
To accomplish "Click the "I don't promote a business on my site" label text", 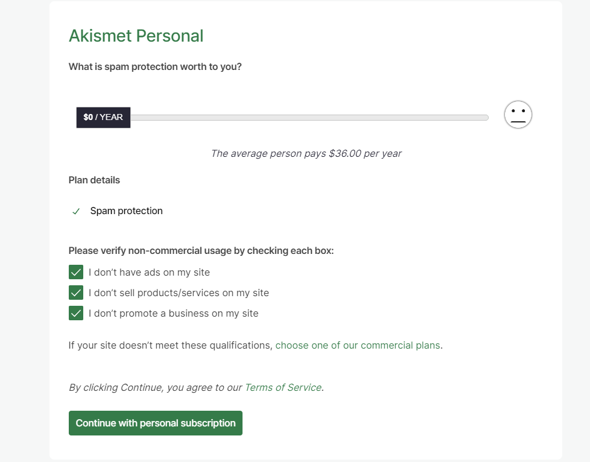I will (173, 313).
